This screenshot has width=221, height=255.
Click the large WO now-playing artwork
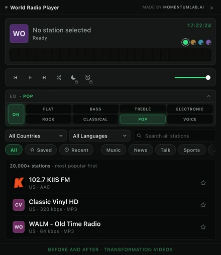coord(19,34)
